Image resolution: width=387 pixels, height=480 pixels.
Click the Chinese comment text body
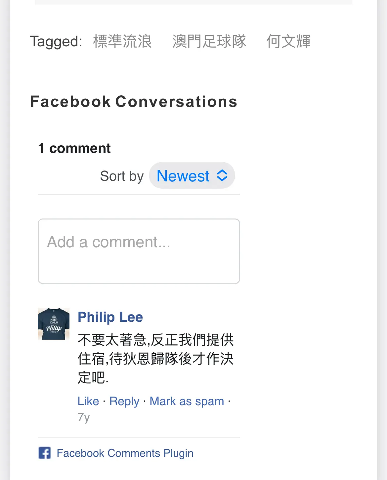click(x=155, y=359)
